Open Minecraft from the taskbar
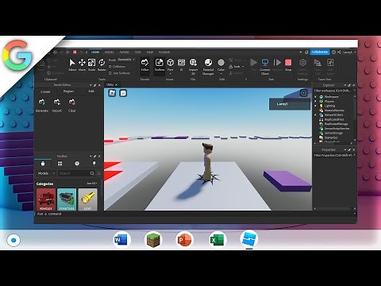The image size is (381, 286). [x=153, y=240]
